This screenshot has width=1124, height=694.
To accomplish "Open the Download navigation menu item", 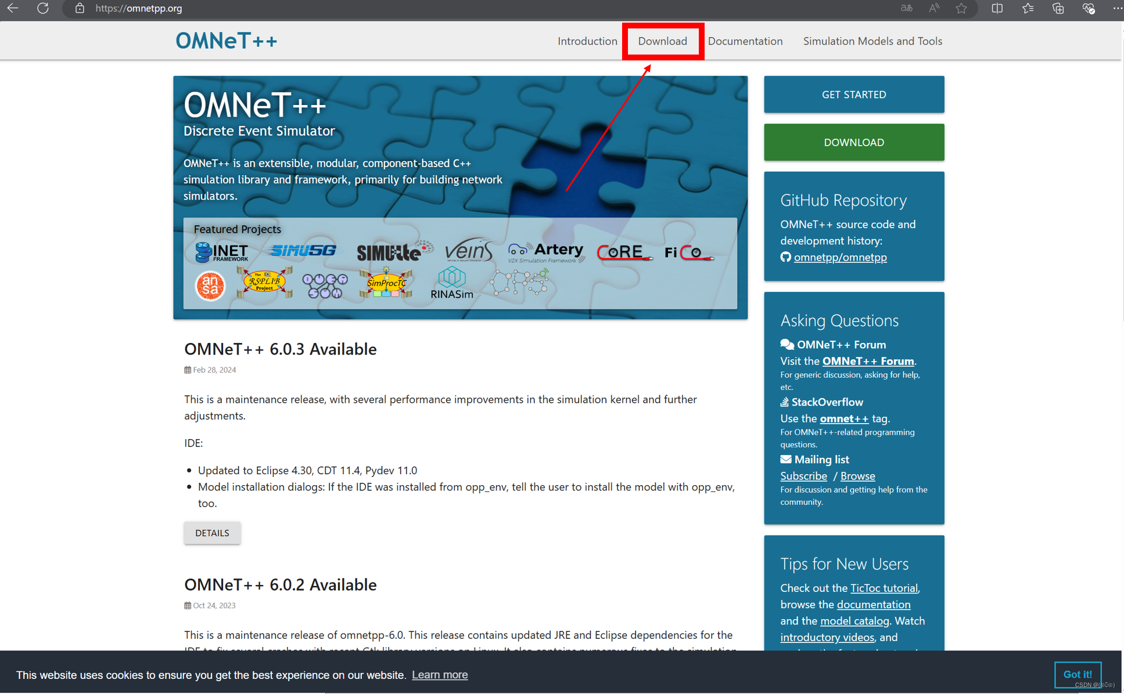I will tap(662, 41).
